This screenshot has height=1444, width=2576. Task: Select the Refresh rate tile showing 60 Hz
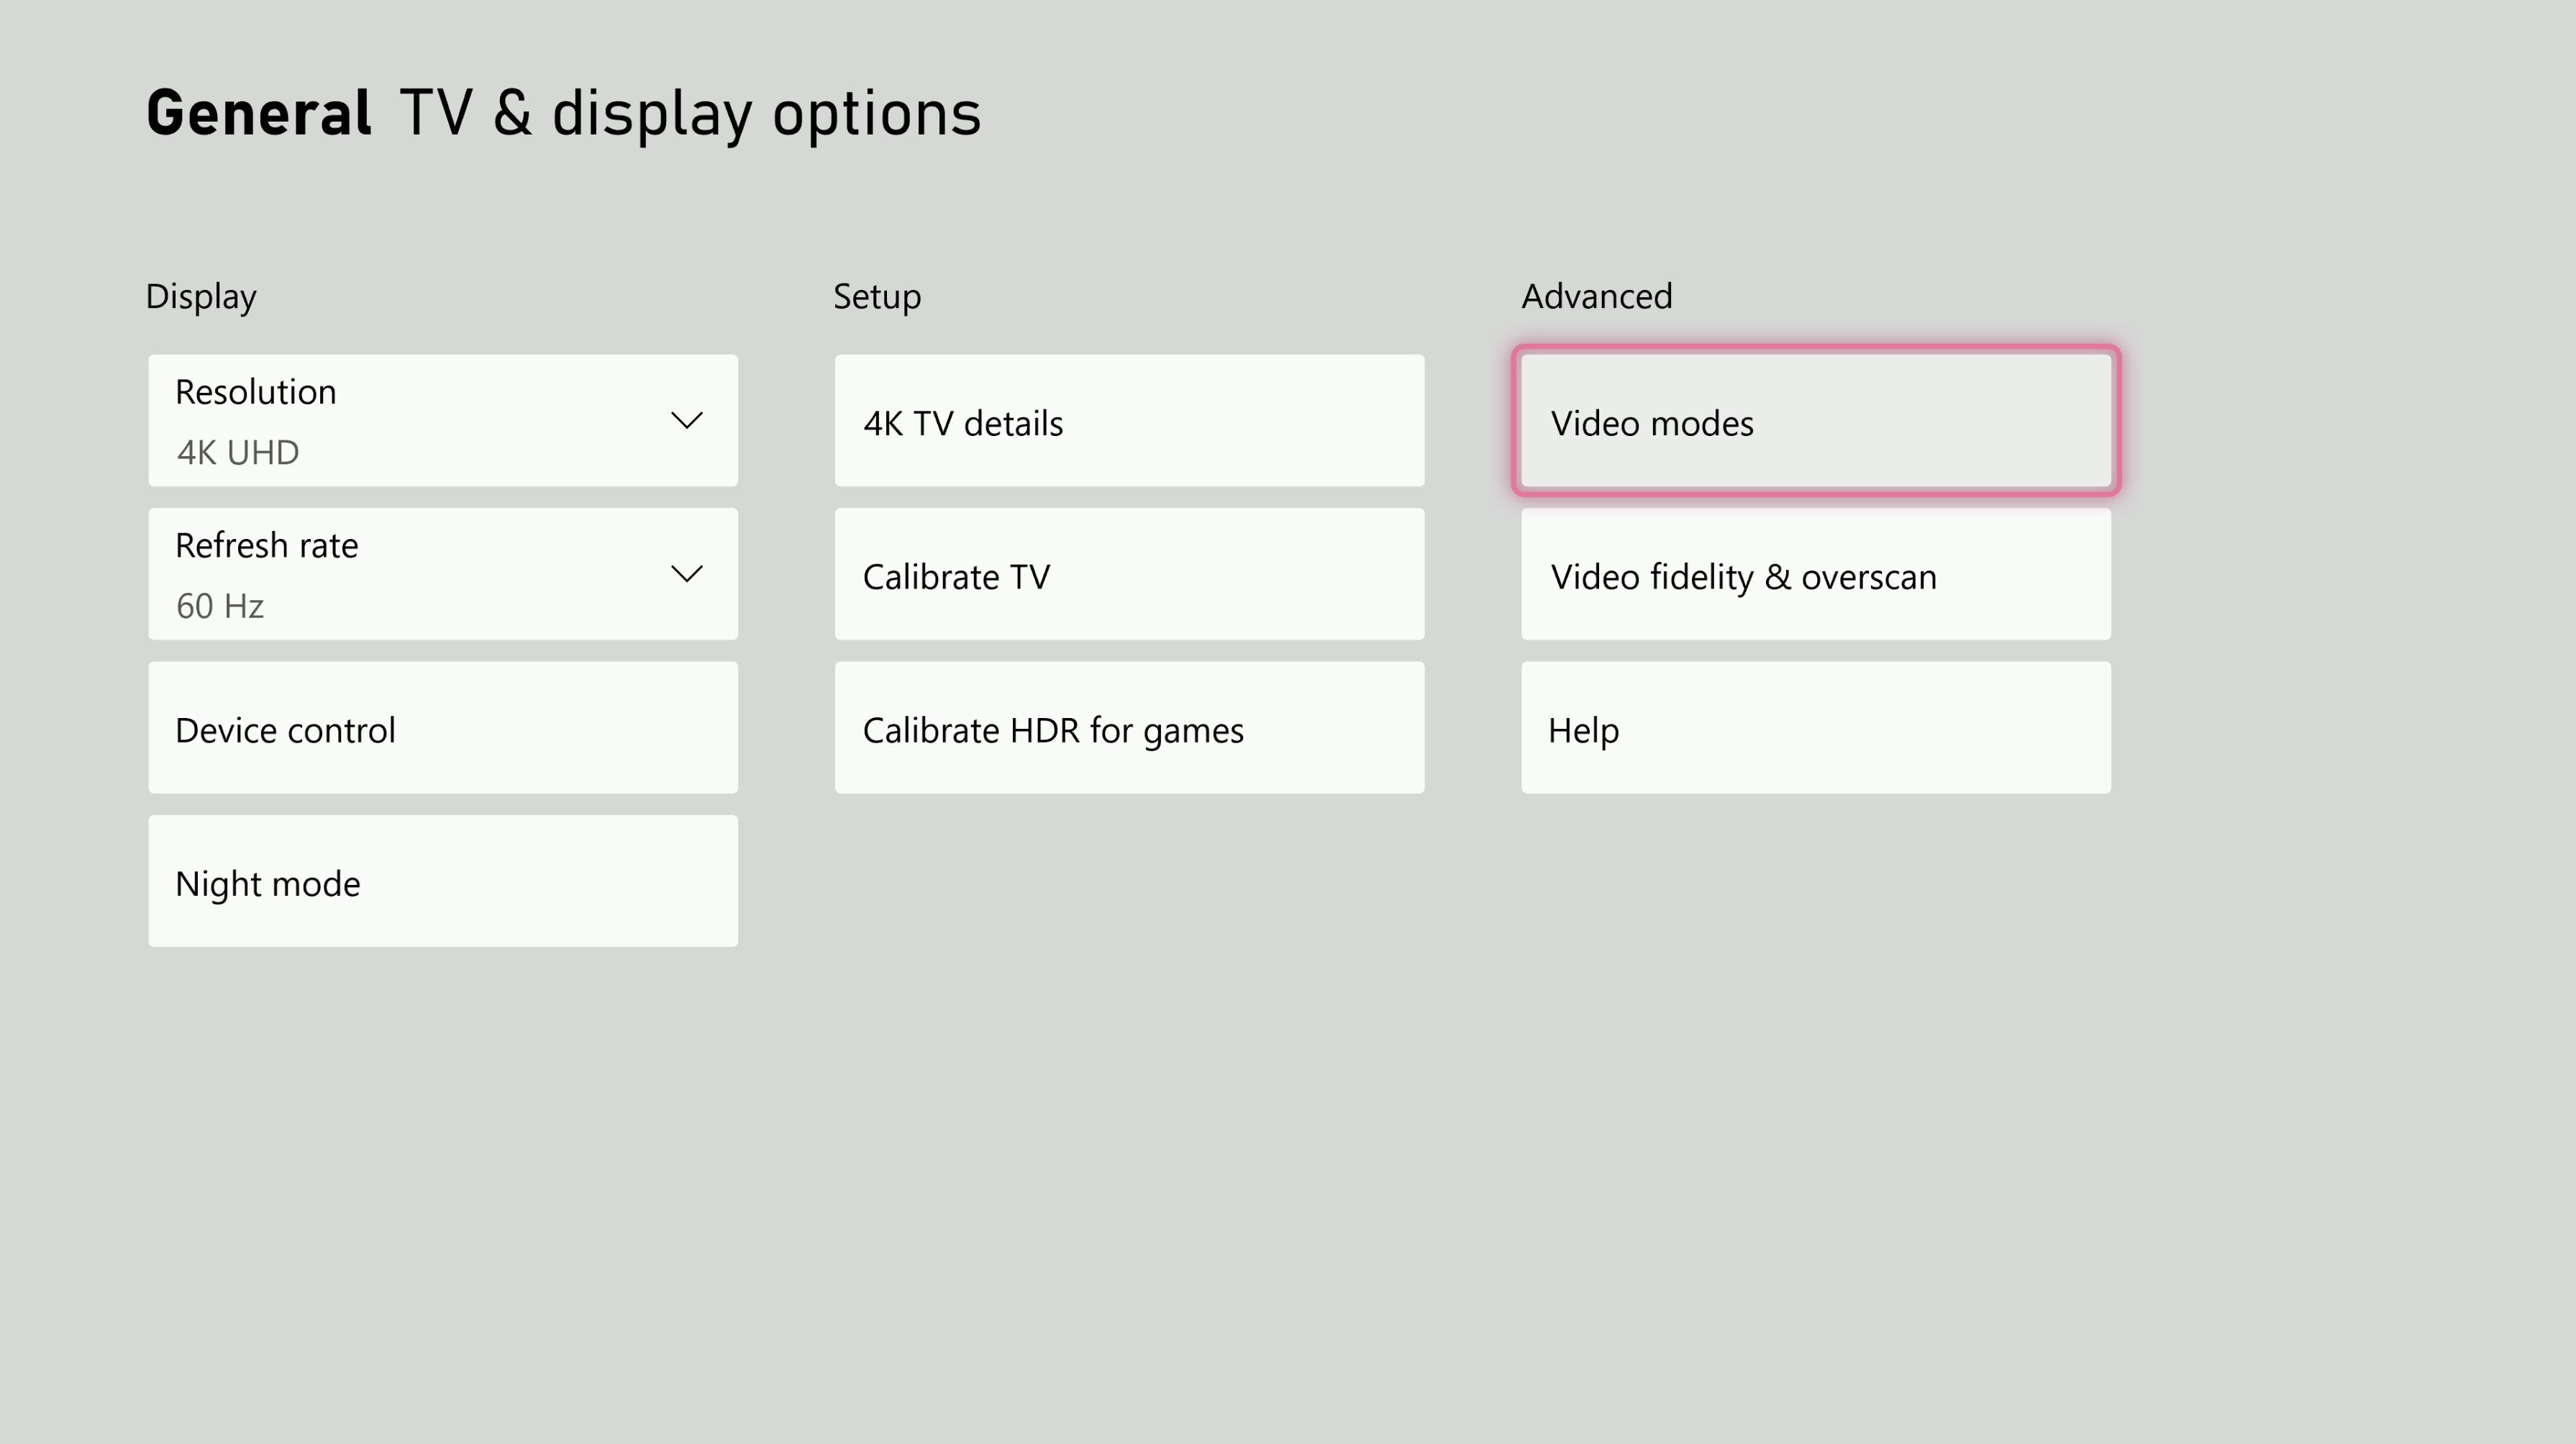pos(442,574)
